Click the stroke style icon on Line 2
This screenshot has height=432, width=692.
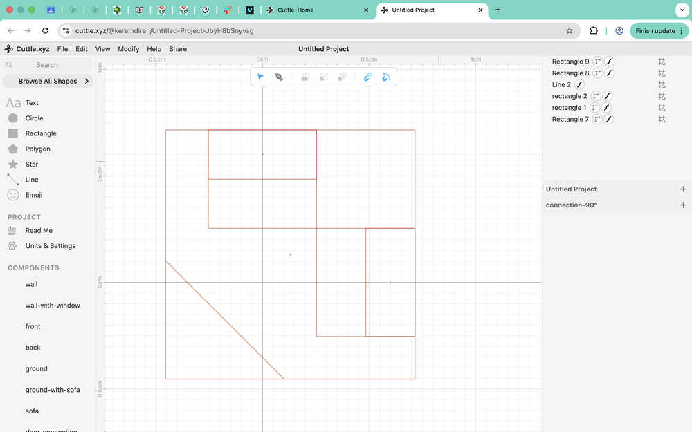point(580,84)
